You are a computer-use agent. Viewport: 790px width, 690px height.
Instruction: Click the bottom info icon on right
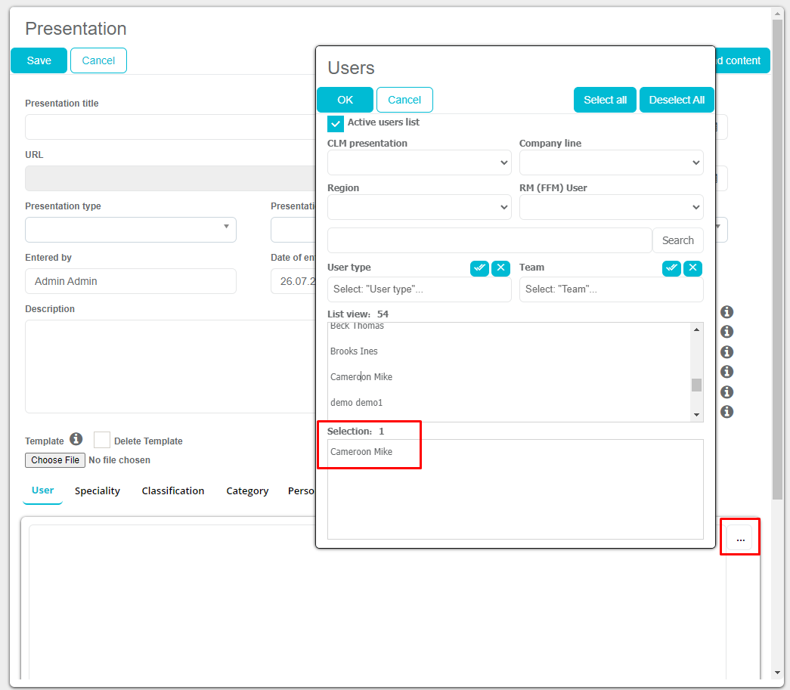coord(727,412)
